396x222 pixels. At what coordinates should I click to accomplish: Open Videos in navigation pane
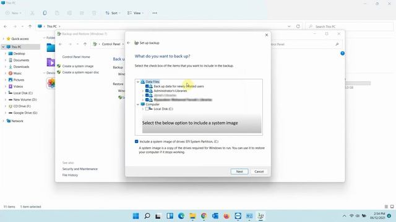click(x=18, y=86)
